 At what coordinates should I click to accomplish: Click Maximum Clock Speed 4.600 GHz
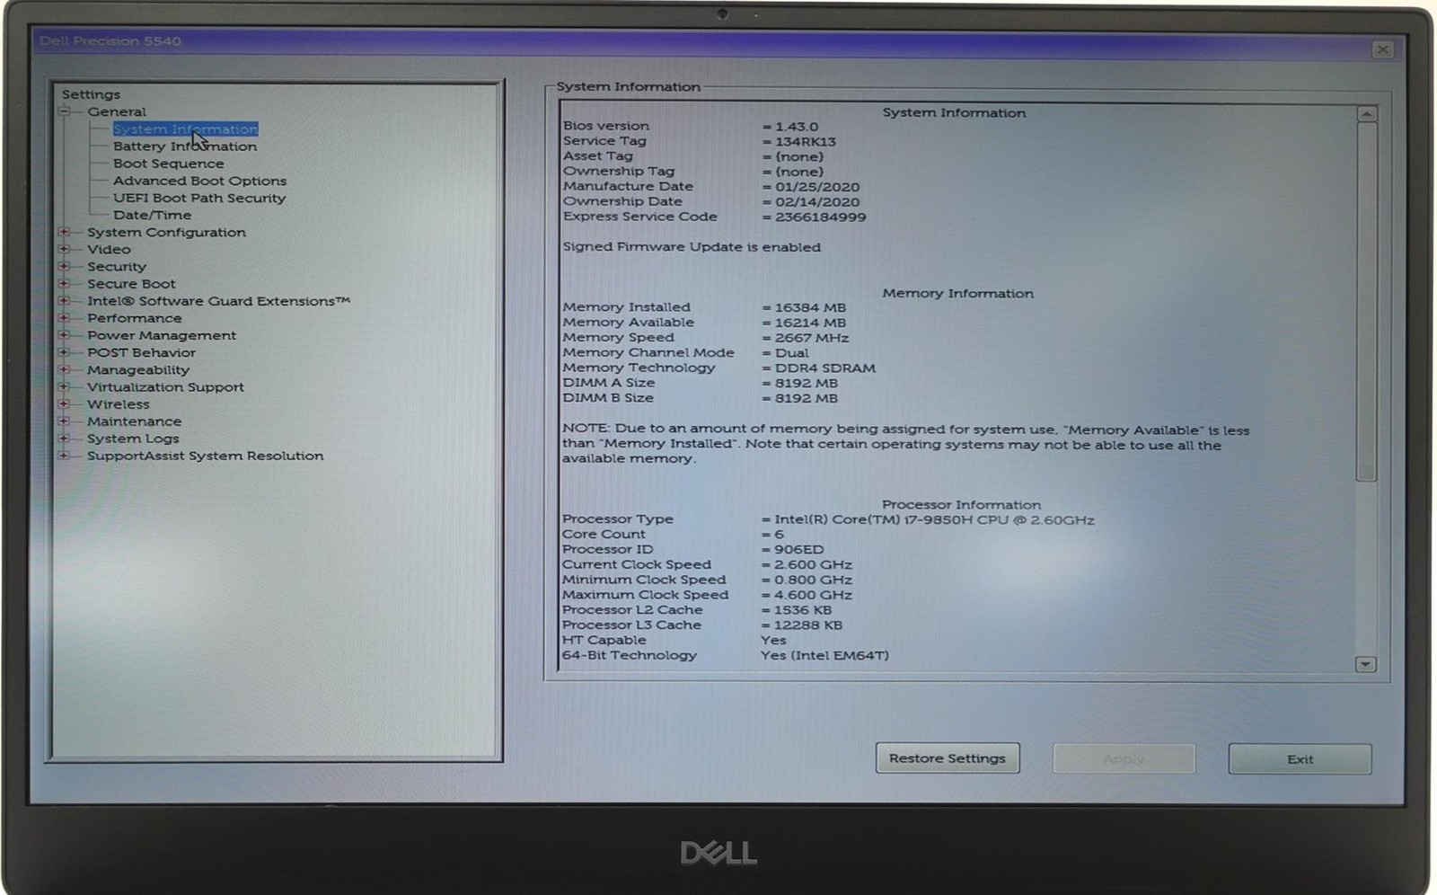click(x=814, y=595)
